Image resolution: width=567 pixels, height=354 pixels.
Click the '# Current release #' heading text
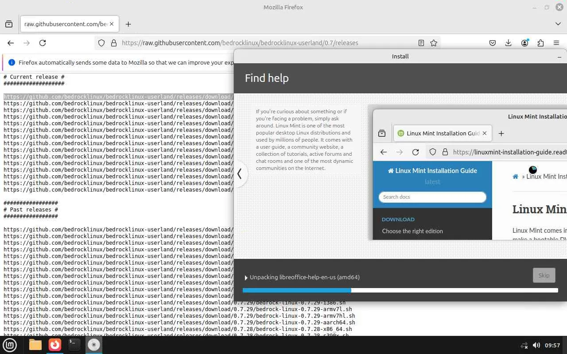pyautogui.click(x=34, y=77)
